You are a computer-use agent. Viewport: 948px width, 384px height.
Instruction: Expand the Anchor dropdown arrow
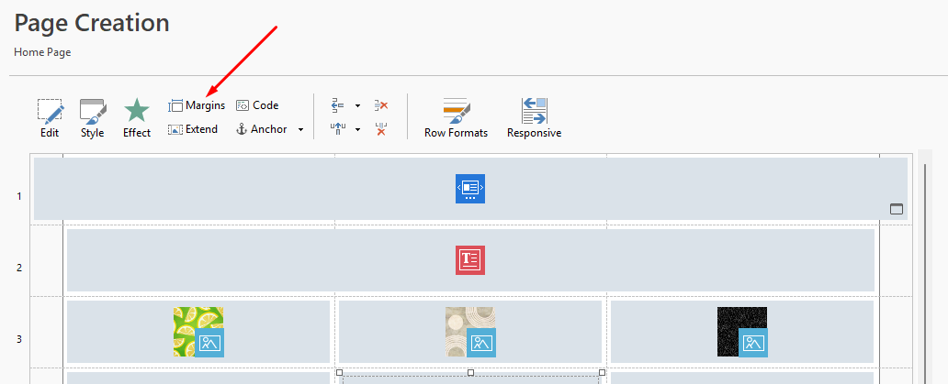(300, 129)
